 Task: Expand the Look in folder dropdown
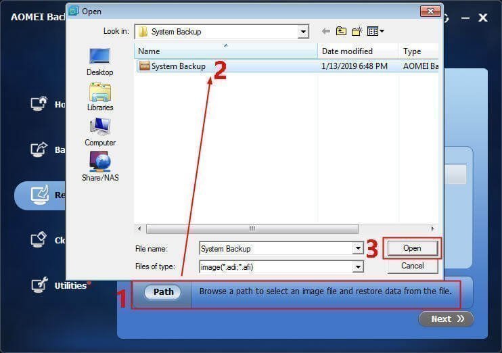point(303,32)
